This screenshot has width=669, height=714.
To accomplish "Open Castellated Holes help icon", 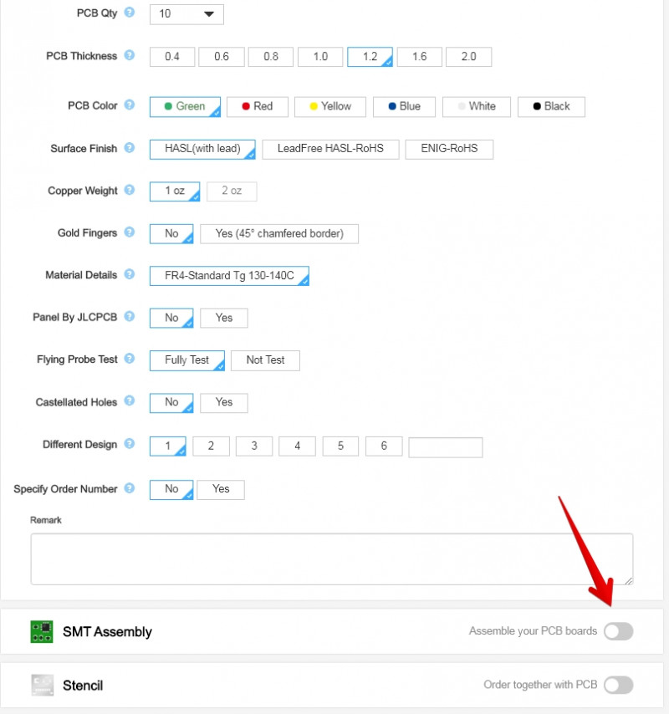I will [129, 401].
